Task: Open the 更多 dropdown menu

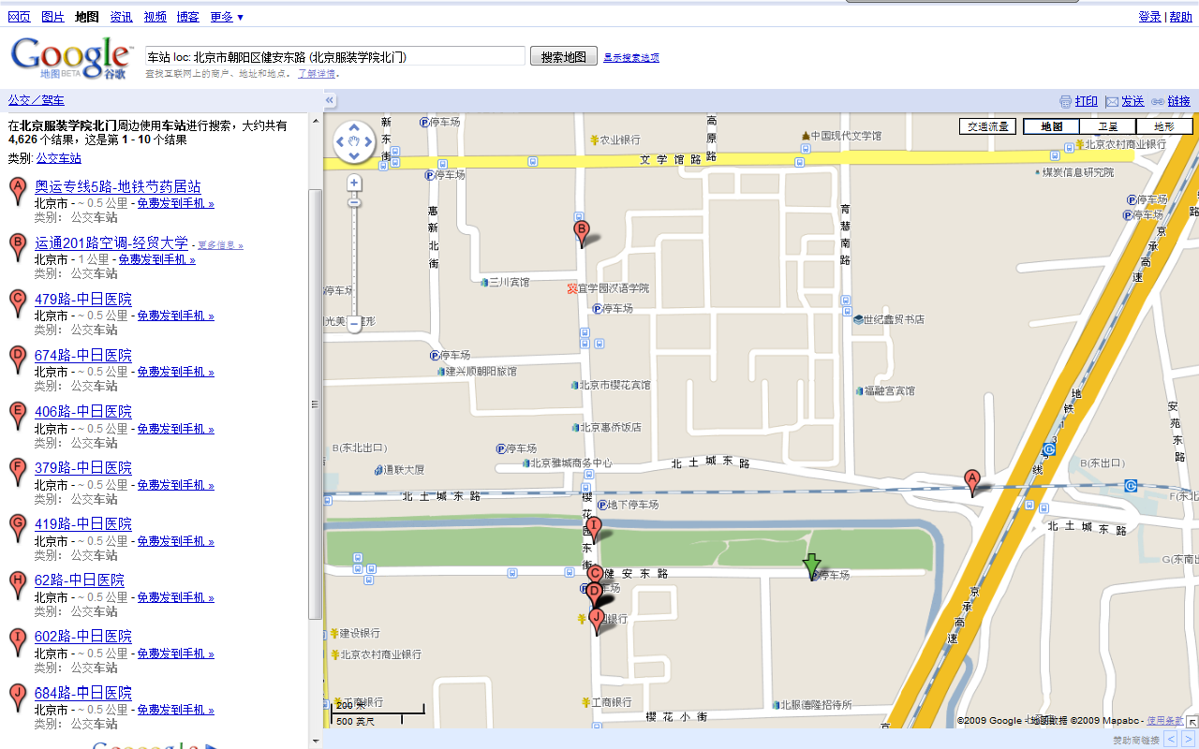Action: click(x=227, y=17)
